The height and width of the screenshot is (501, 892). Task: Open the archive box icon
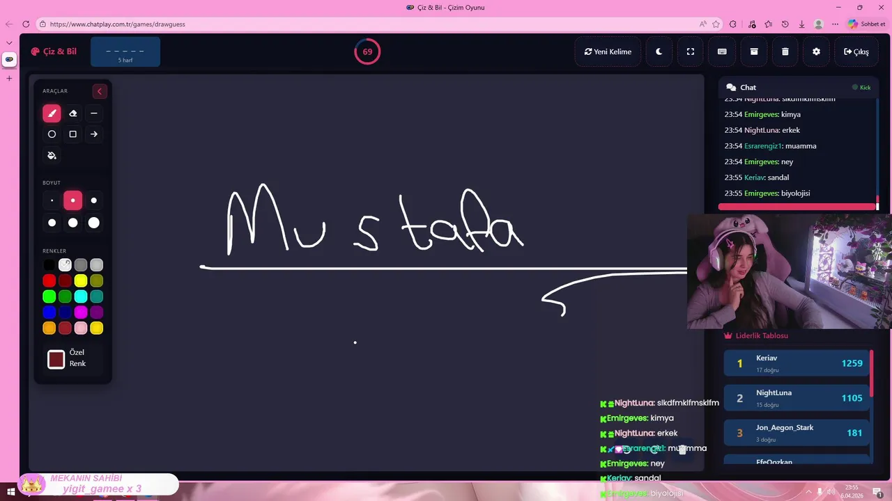(753, 51)
